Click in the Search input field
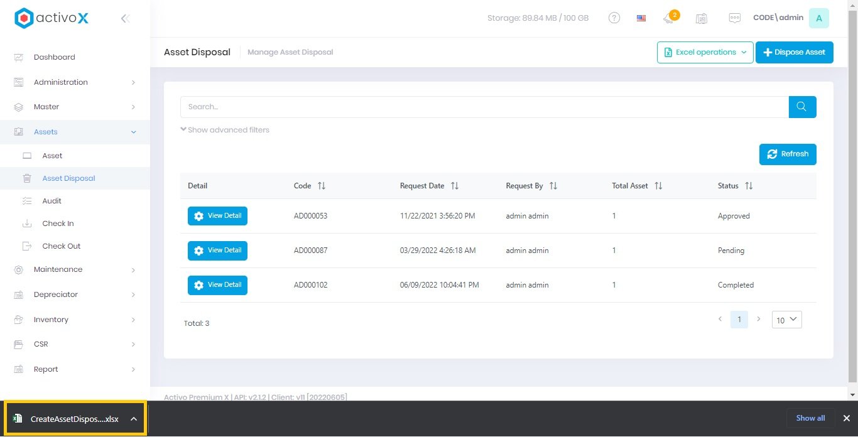858x437 pixels. [x=484, y=107]
